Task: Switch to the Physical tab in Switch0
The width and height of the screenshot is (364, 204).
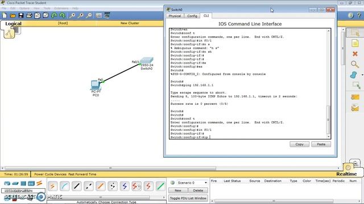Action: [x=175, y=16]
